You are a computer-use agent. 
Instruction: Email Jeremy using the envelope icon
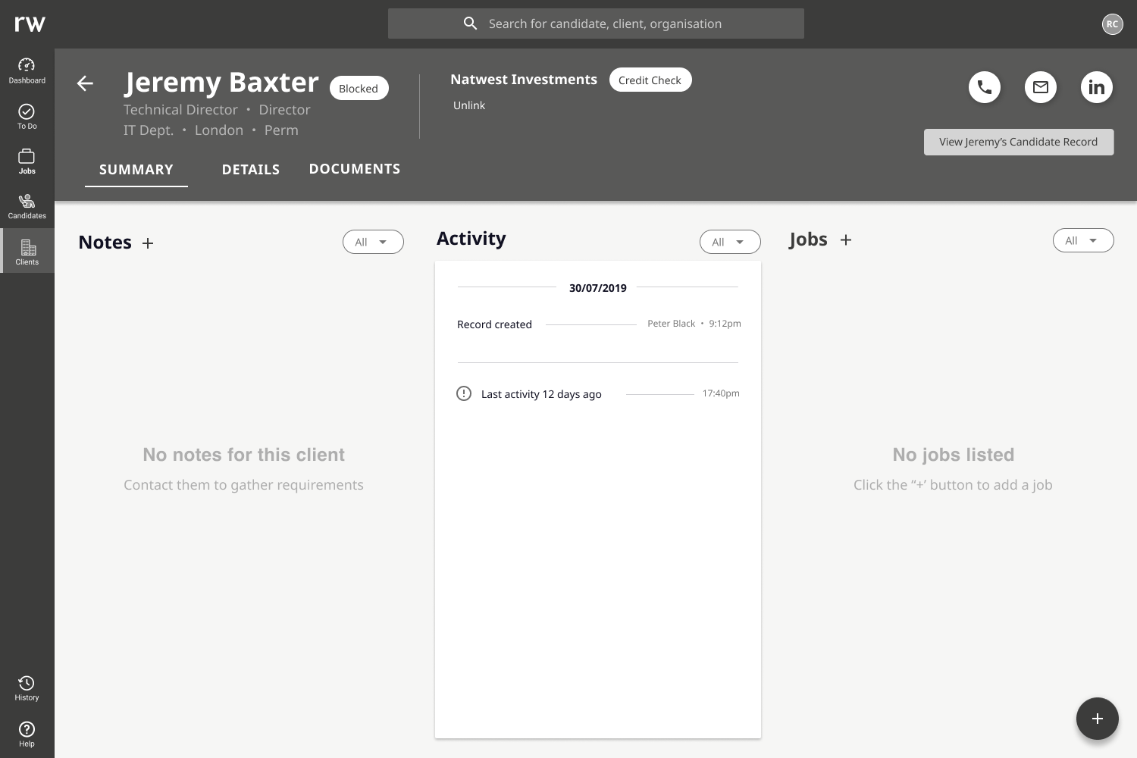tap(1041, 87)
